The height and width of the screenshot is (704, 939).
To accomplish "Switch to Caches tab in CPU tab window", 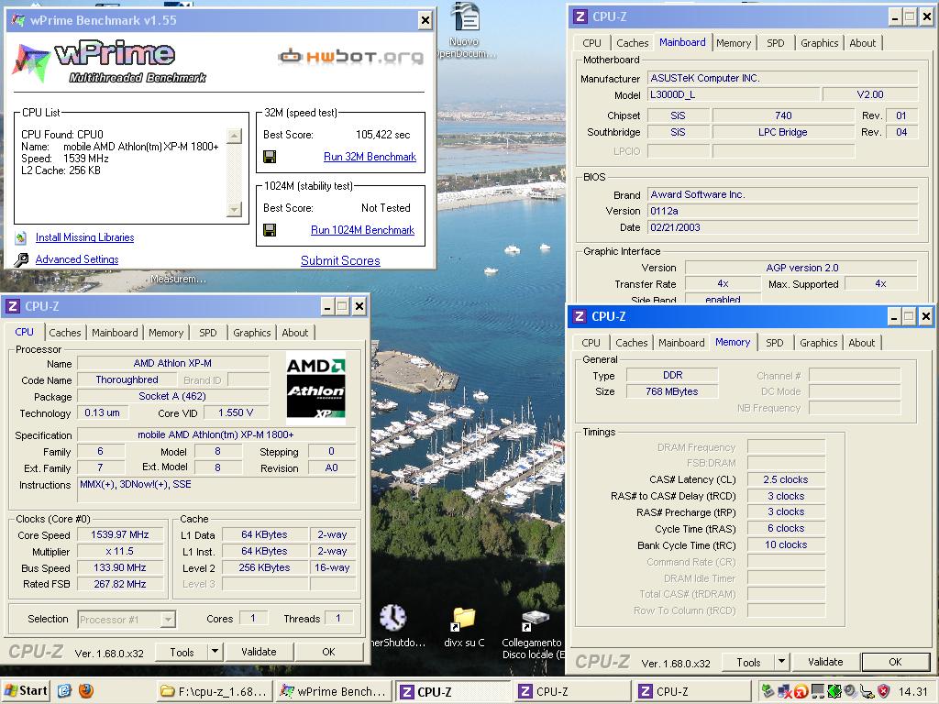I will pos(65,333).
